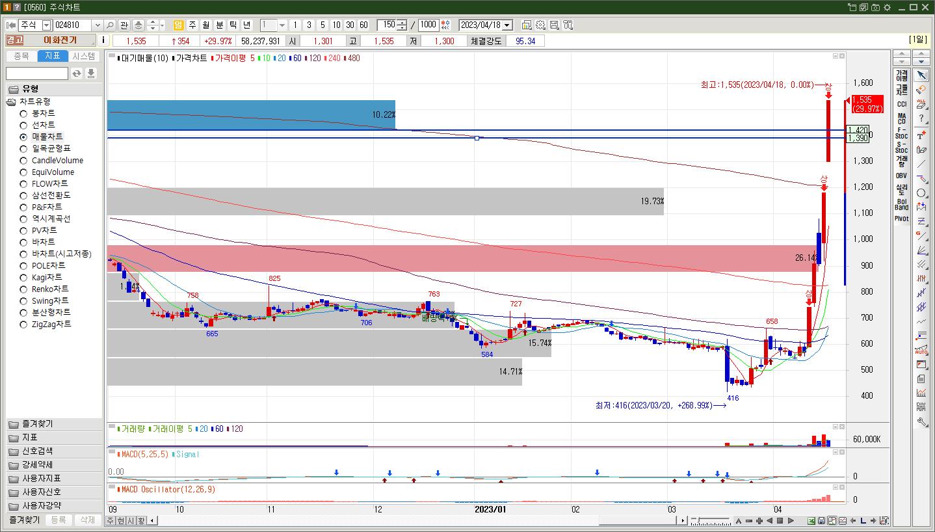Collapse the 유형 section header
935x532 pixels.
click(x=55, y=88)
